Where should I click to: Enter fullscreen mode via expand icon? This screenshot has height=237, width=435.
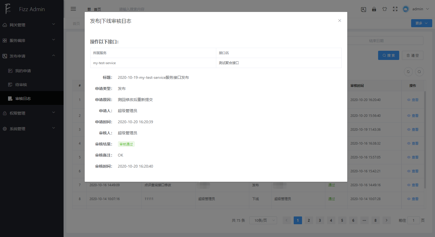[x=395, y=9]
